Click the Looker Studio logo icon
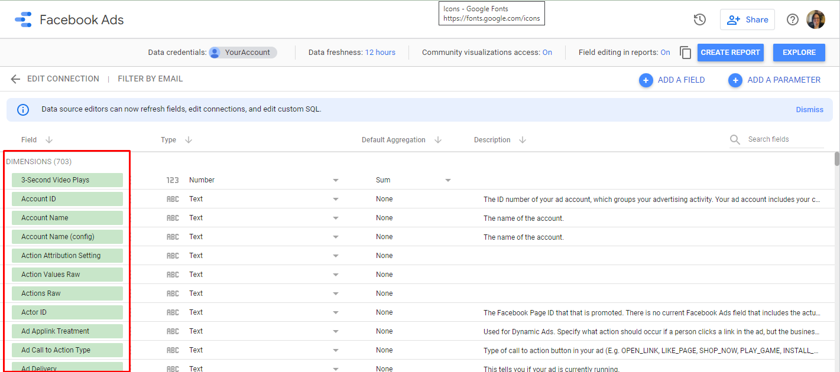Screen dimensions: 840x372 (23, 19)
